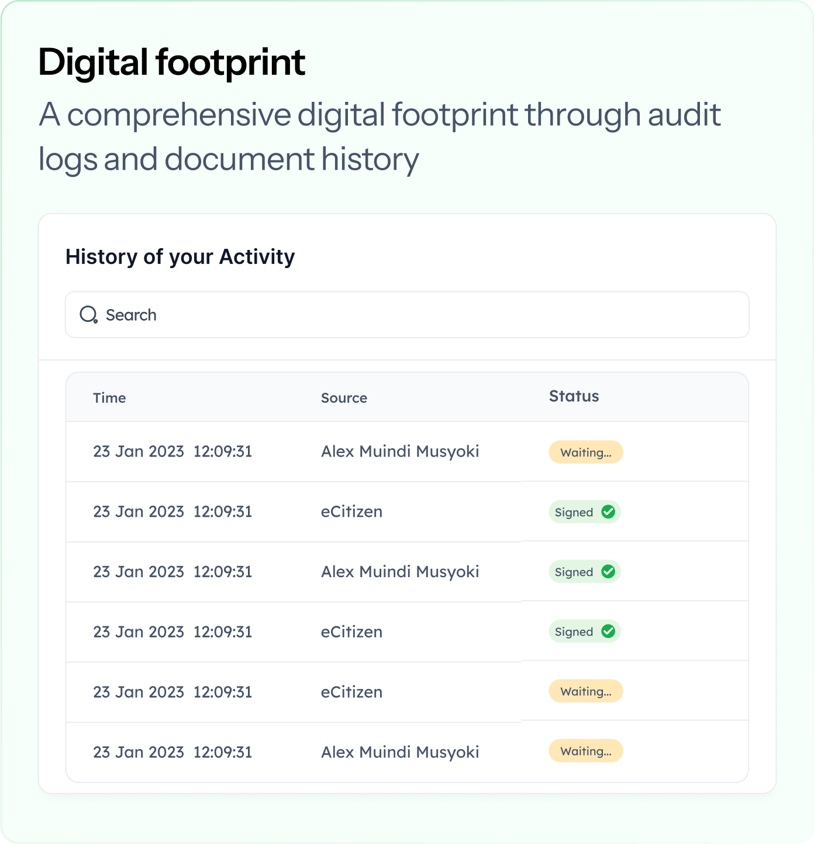This screenshot has height=844, width=814.
Task: Click the Source column header
Action: pyautogui.click(x=344, y=398)
